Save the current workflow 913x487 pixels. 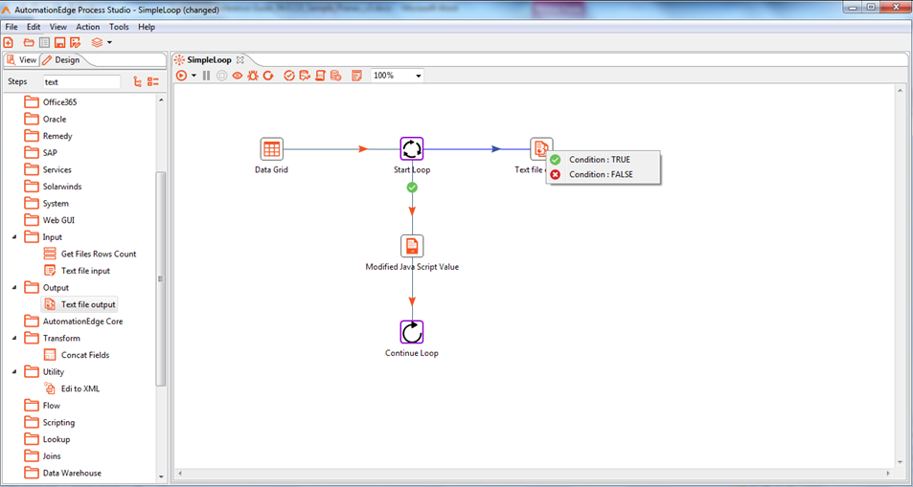click(59, 42)
